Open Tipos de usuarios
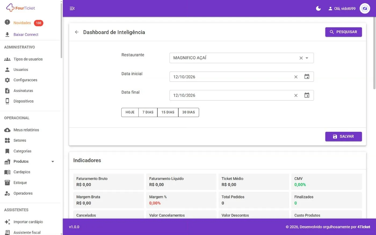This screenshot has height=235, width=376. (x=28, y=59)
